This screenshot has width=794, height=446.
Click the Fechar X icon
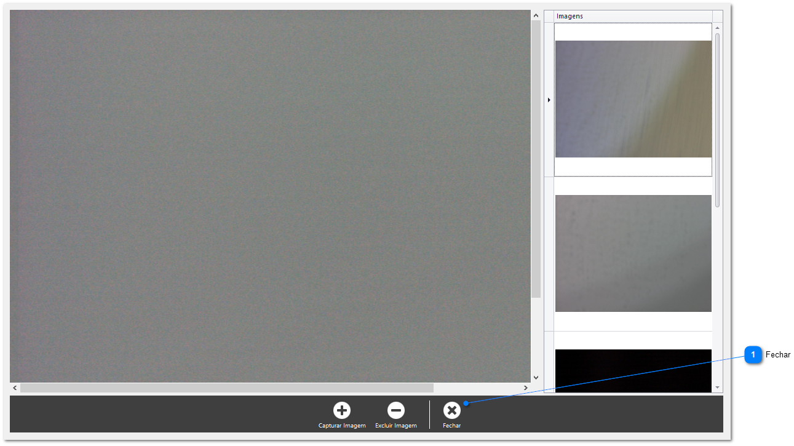452,410
